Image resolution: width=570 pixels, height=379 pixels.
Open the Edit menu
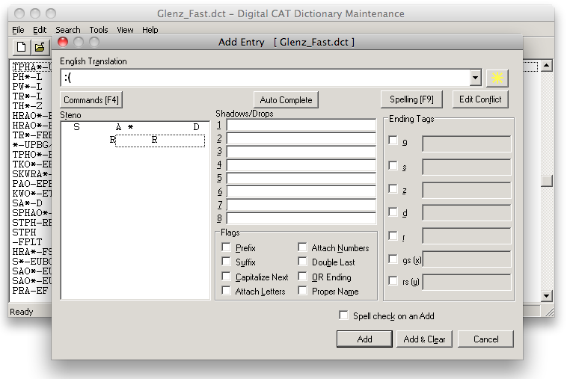click(x=40, y=30)
